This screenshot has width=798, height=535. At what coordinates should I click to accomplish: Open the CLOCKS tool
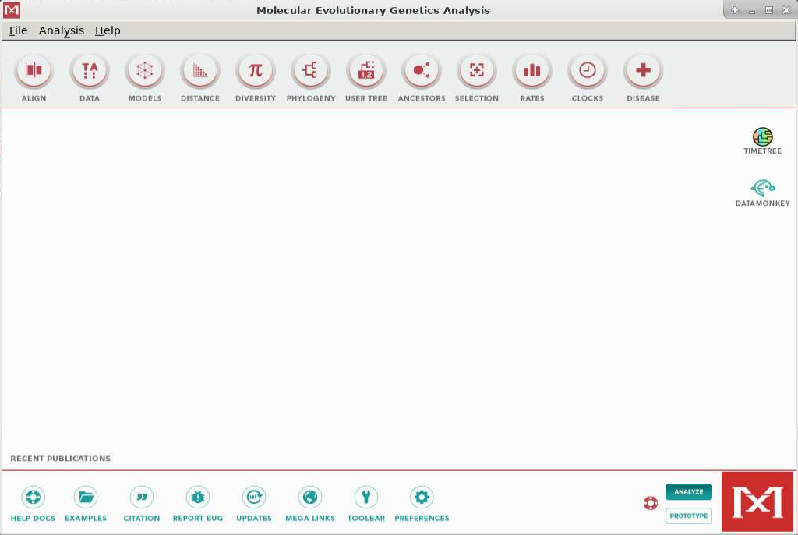[587, 70]
